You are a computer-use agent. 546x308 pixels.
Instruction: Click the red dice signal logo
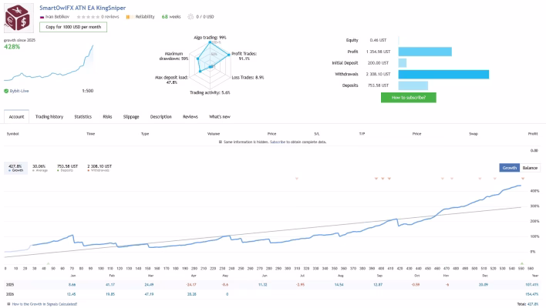click(19, 18)
